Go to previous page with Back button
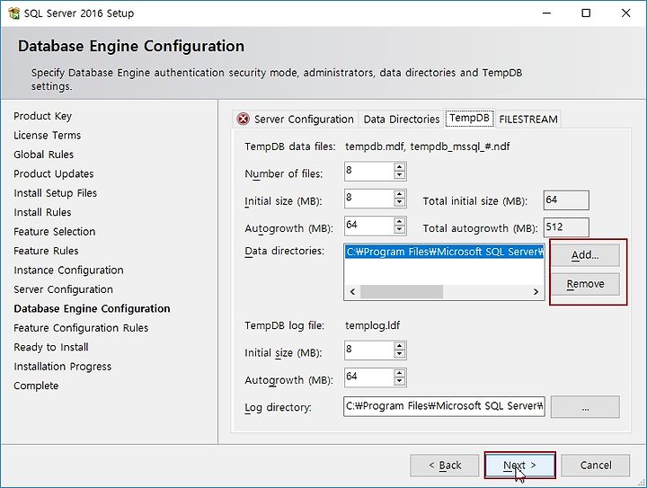The height and width of the screenshot is (488, 647). click(x=445, y=466)
